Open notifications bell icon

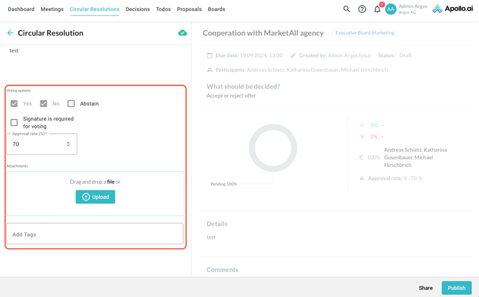377,9
